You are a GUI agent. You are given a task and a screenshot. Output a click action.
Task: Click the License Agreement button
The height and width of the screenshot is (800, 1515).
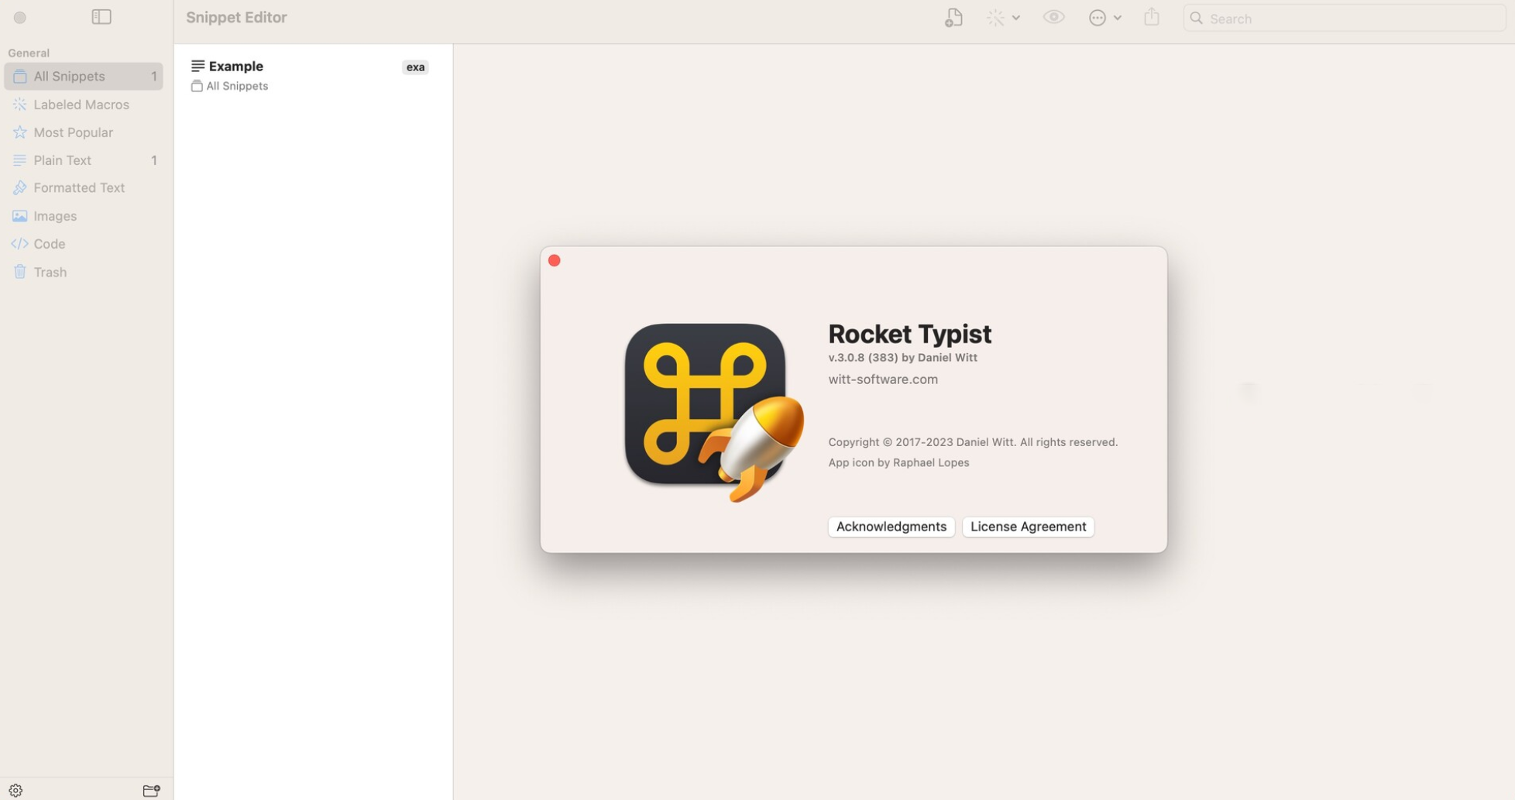(x=1028, y=527)
